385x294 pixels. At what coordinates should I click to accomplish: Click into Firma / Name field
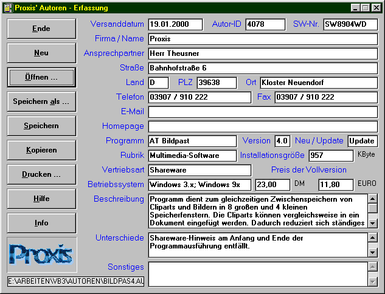tap(263, 39)
